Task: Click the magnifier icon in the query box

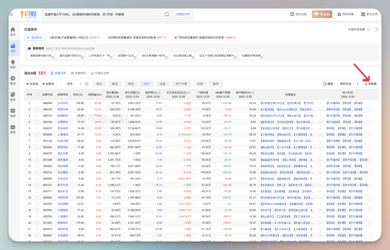Action: coord(166,14)
